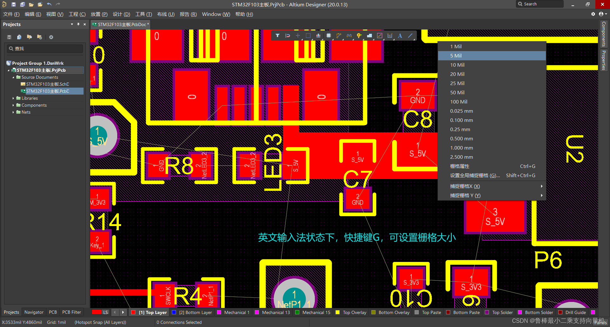Select the place polygon pour tool
This screenshot has width=610, height=327.
369,36
